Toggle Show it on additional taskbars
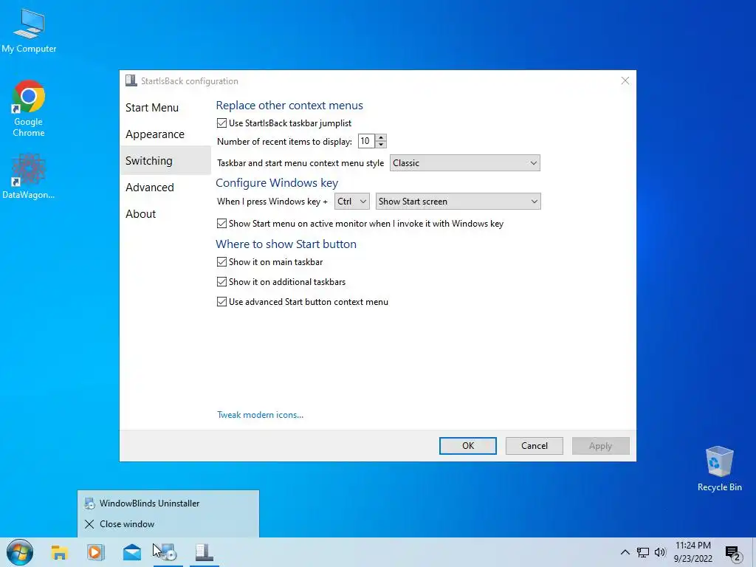The height and width of the screenshot is (567, 756). click(x=221, y=281)
